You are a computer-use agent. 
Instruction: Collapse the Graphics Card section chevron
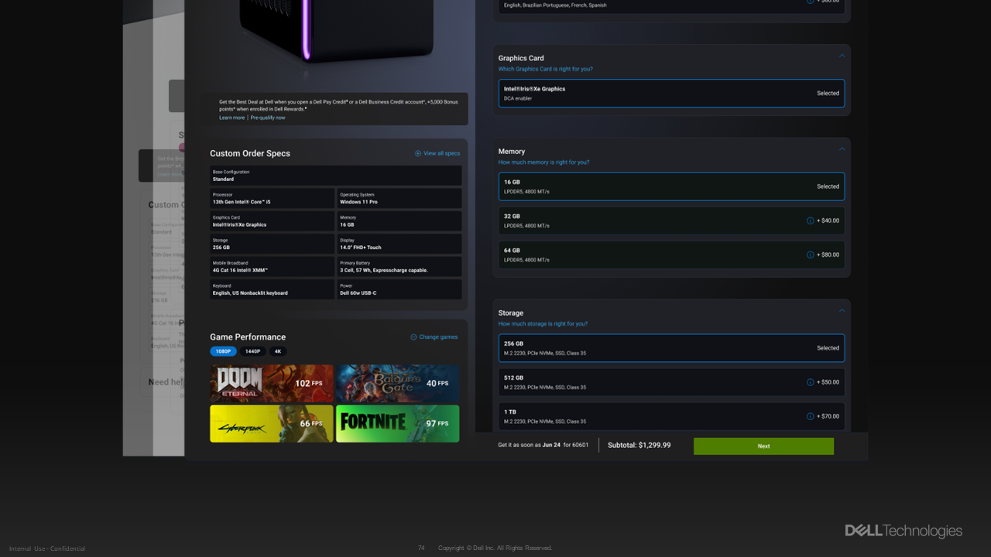(x=842, y=56)
